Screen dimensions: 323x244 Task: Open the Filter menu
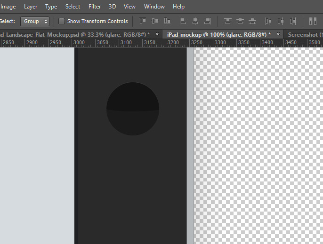[x=95, y=7]
